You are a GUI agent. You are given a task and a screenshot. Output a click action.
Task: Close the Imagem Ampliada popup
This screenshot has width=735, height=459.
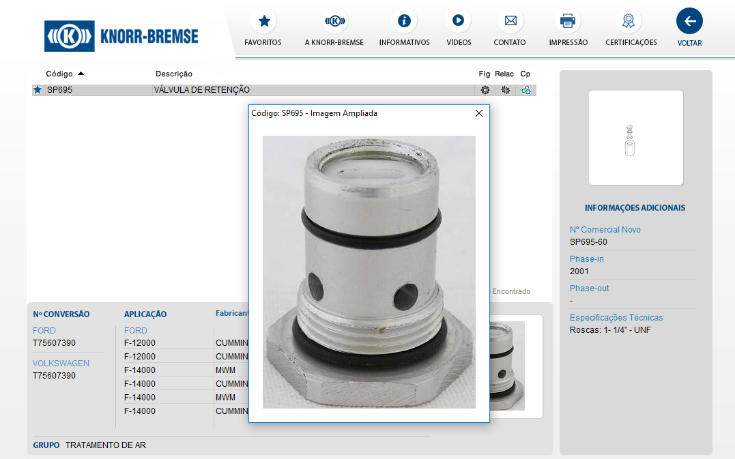tap(479, 113)
